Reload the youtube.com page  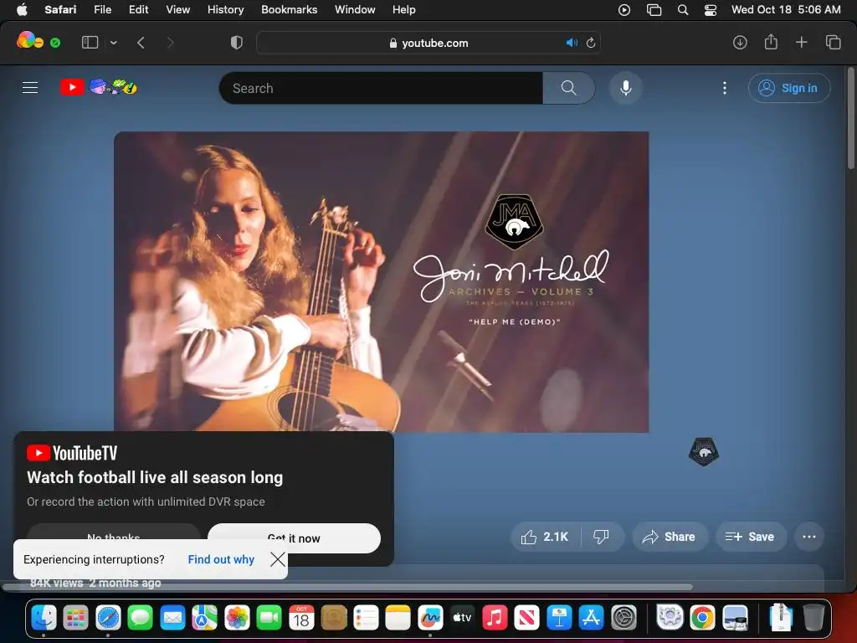[x=591, y=43]
